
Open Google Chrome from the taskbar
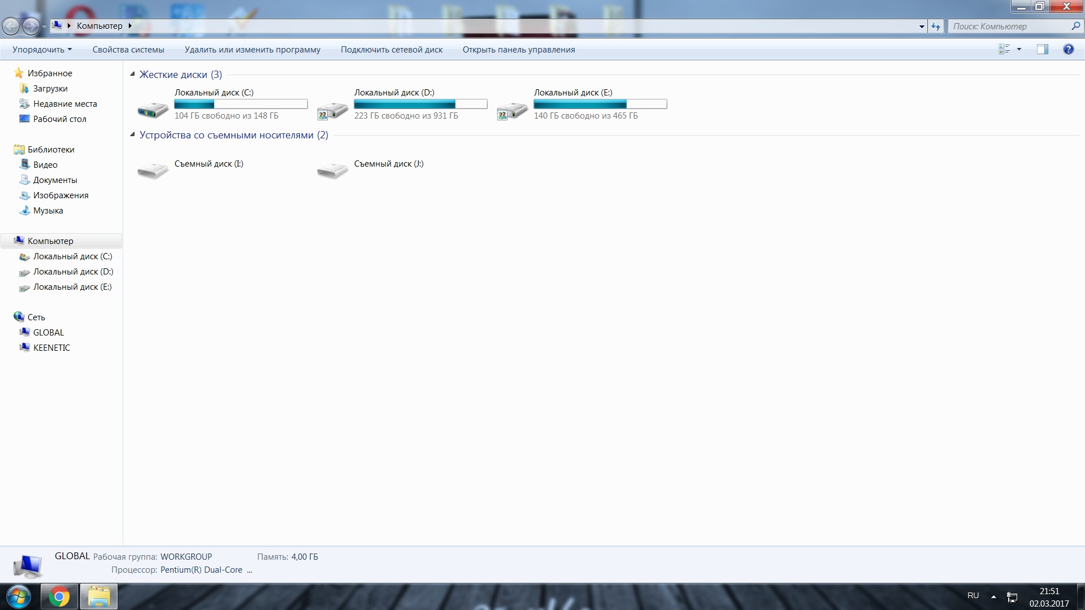point(59,596)
